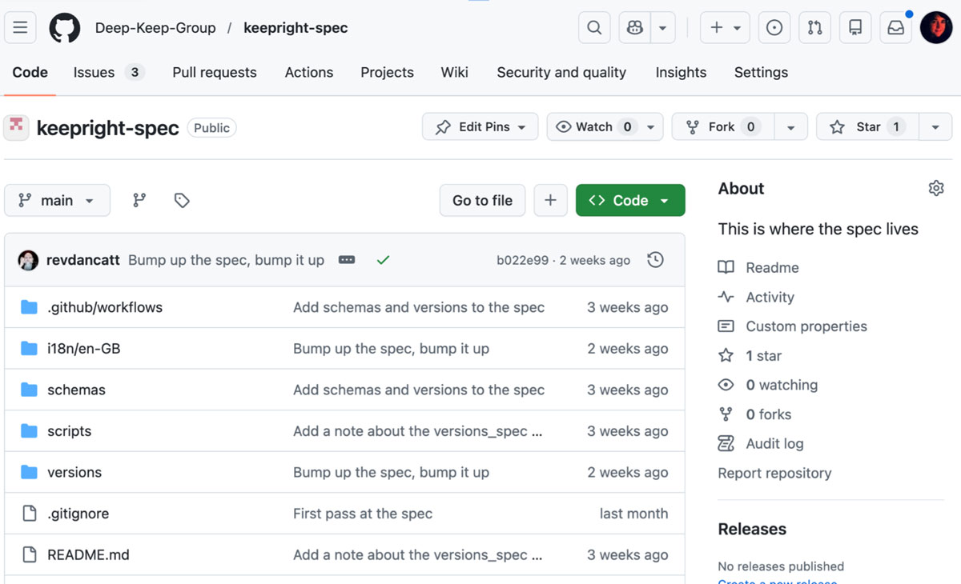Open the Insights tab
Viewport: 961px width, 584px height.
681,72
